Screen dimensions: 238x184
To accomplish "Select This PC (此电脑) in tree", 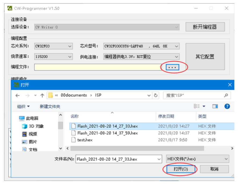I will (28, 118).
